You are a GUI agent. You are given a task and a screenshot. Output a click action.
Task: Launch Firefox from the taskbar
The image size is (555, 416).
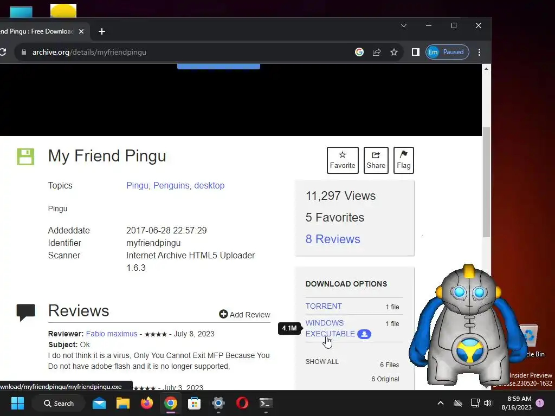pos(146,403)
